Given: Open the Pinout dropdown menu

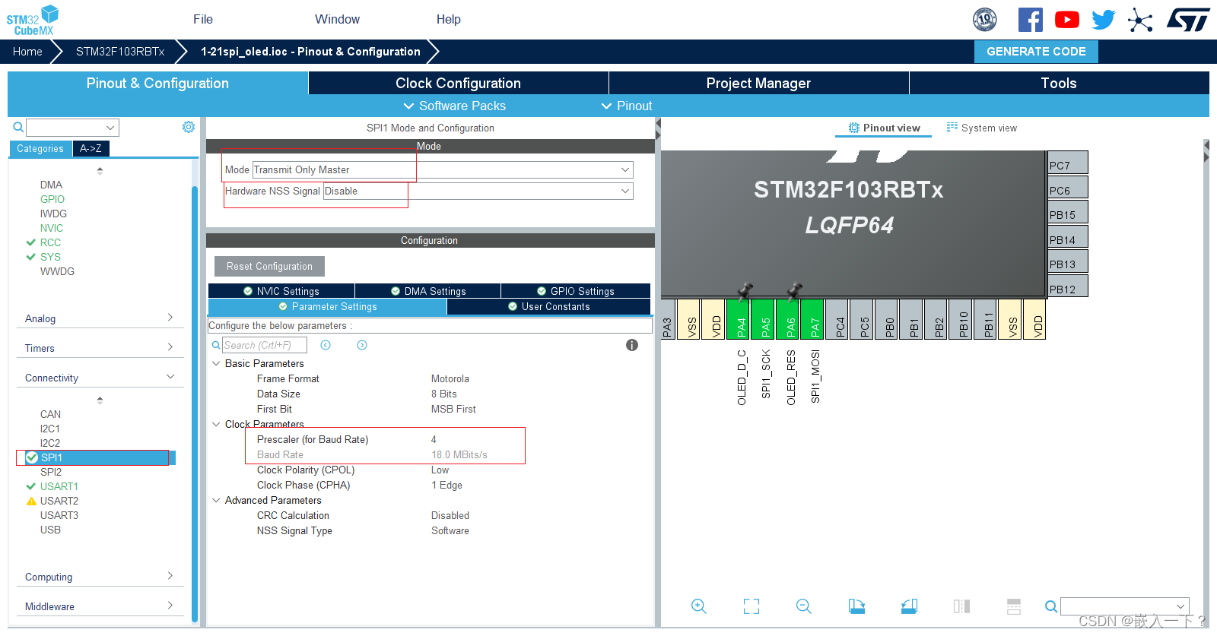Looking at the screenshot, I should pyautogui.click(x=627, y=106).
